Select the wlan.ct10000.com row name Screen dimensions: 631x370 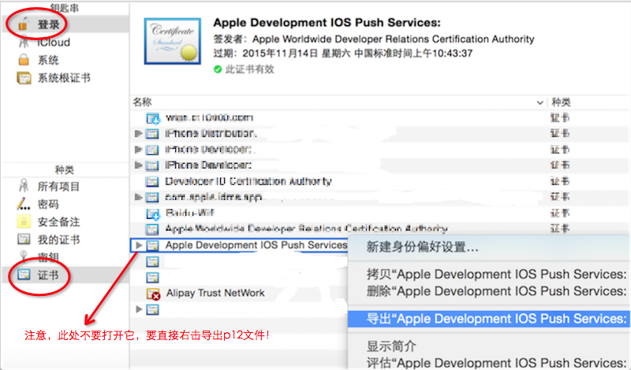[x=209, y=117]
